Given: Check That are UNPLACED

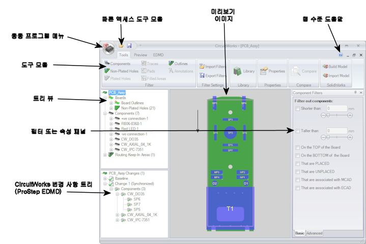Looking at the screenshot, I should 298,172.
